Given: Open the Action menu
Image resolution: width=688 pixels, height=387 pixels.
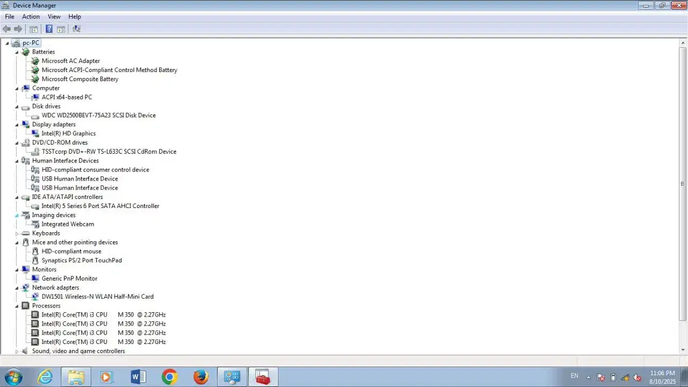Looking at the screenshot, I should [x=31, y=17].
